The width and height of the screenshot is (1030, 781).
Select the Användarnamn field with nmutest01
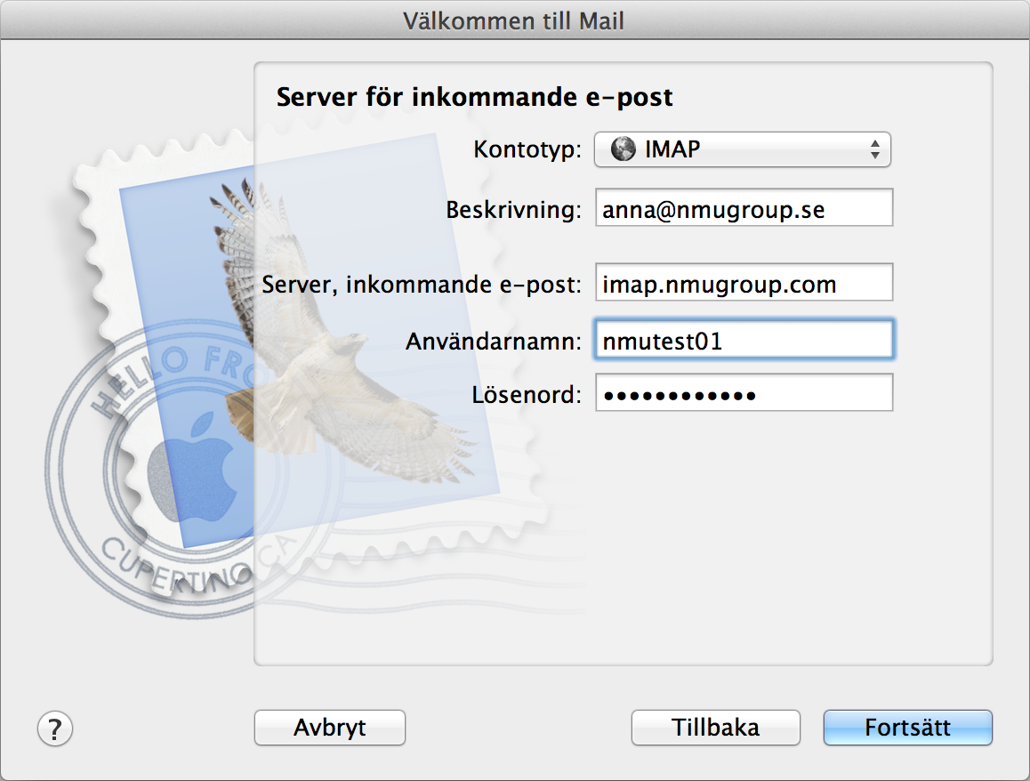click(x=744, y=341)
